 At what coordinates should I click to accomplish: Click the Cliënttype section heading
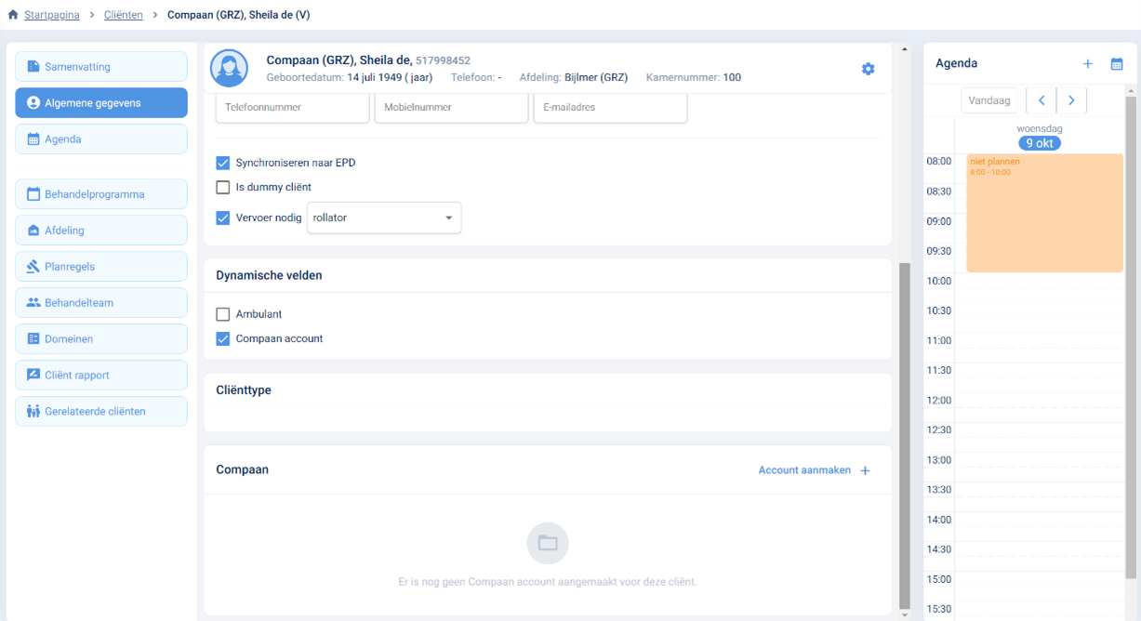(x=244, y=390)
